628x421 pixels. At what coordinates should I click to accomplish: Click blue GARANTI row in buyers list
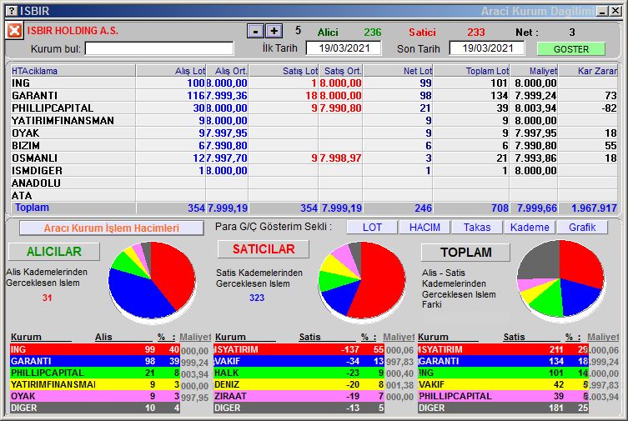coord(95,361)
